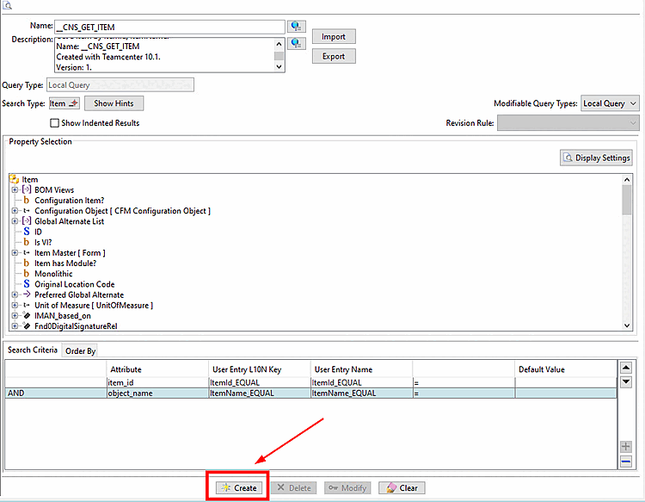Expand the Unit of Measure node
645x502 pixels.
(x=15, y=305)
